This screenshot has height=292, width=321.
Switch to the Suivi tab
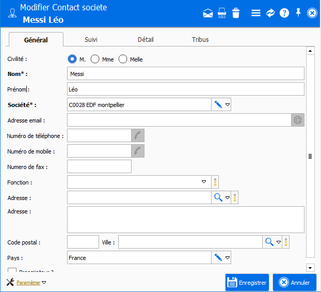pos(91,40)
